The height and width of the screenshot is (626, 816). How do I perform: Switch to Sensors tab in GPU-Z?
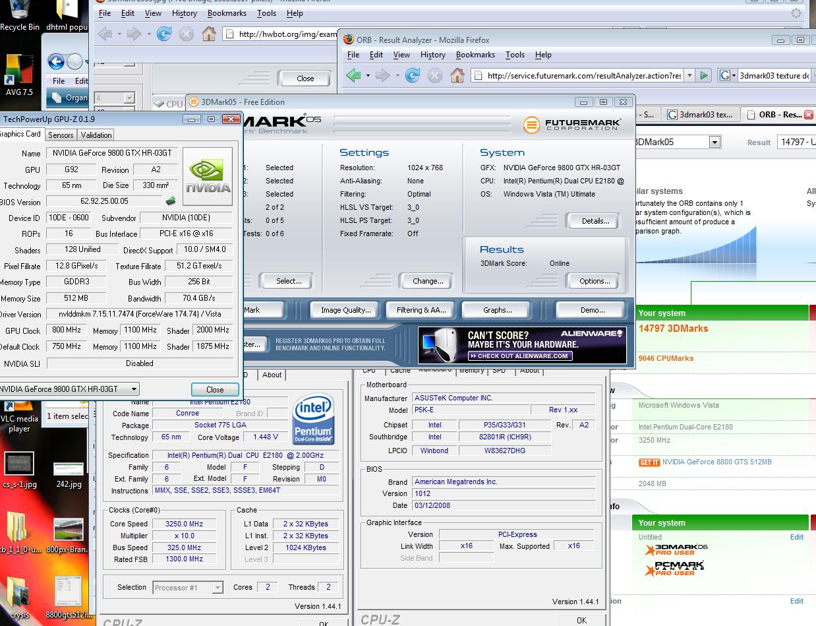[x=61, y=135]
